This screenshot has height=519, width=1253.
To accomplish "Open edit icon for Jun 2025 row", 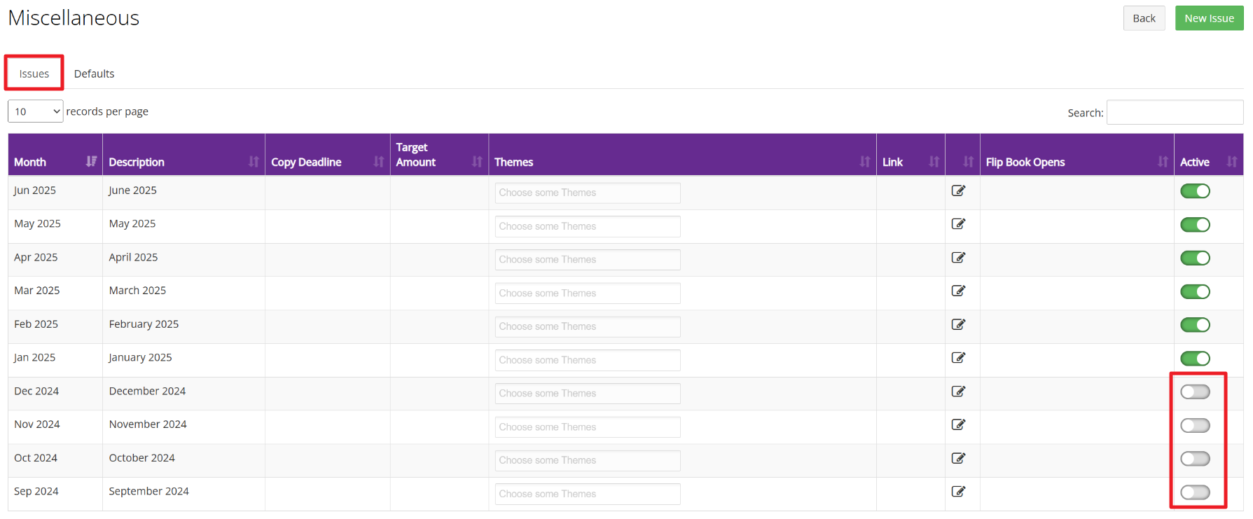I will [958, 191].
